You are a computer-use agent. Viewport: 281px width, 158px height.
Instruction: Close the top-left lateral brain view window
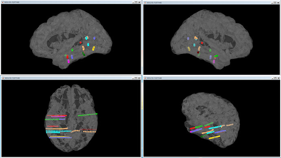139,2
